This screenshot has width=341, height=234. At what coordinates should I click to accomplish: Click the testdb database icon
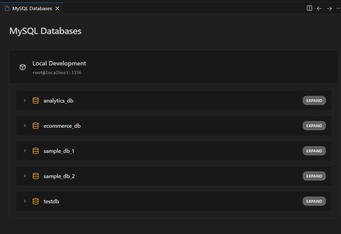(36, 201)
